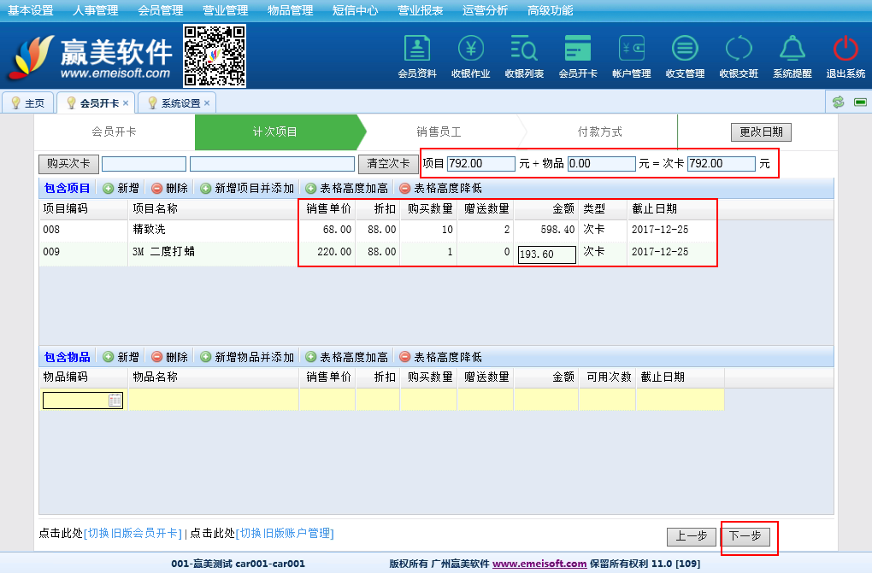
Task: Click 切换旧版会员开卡 link
Action: (x=133, y=534)
